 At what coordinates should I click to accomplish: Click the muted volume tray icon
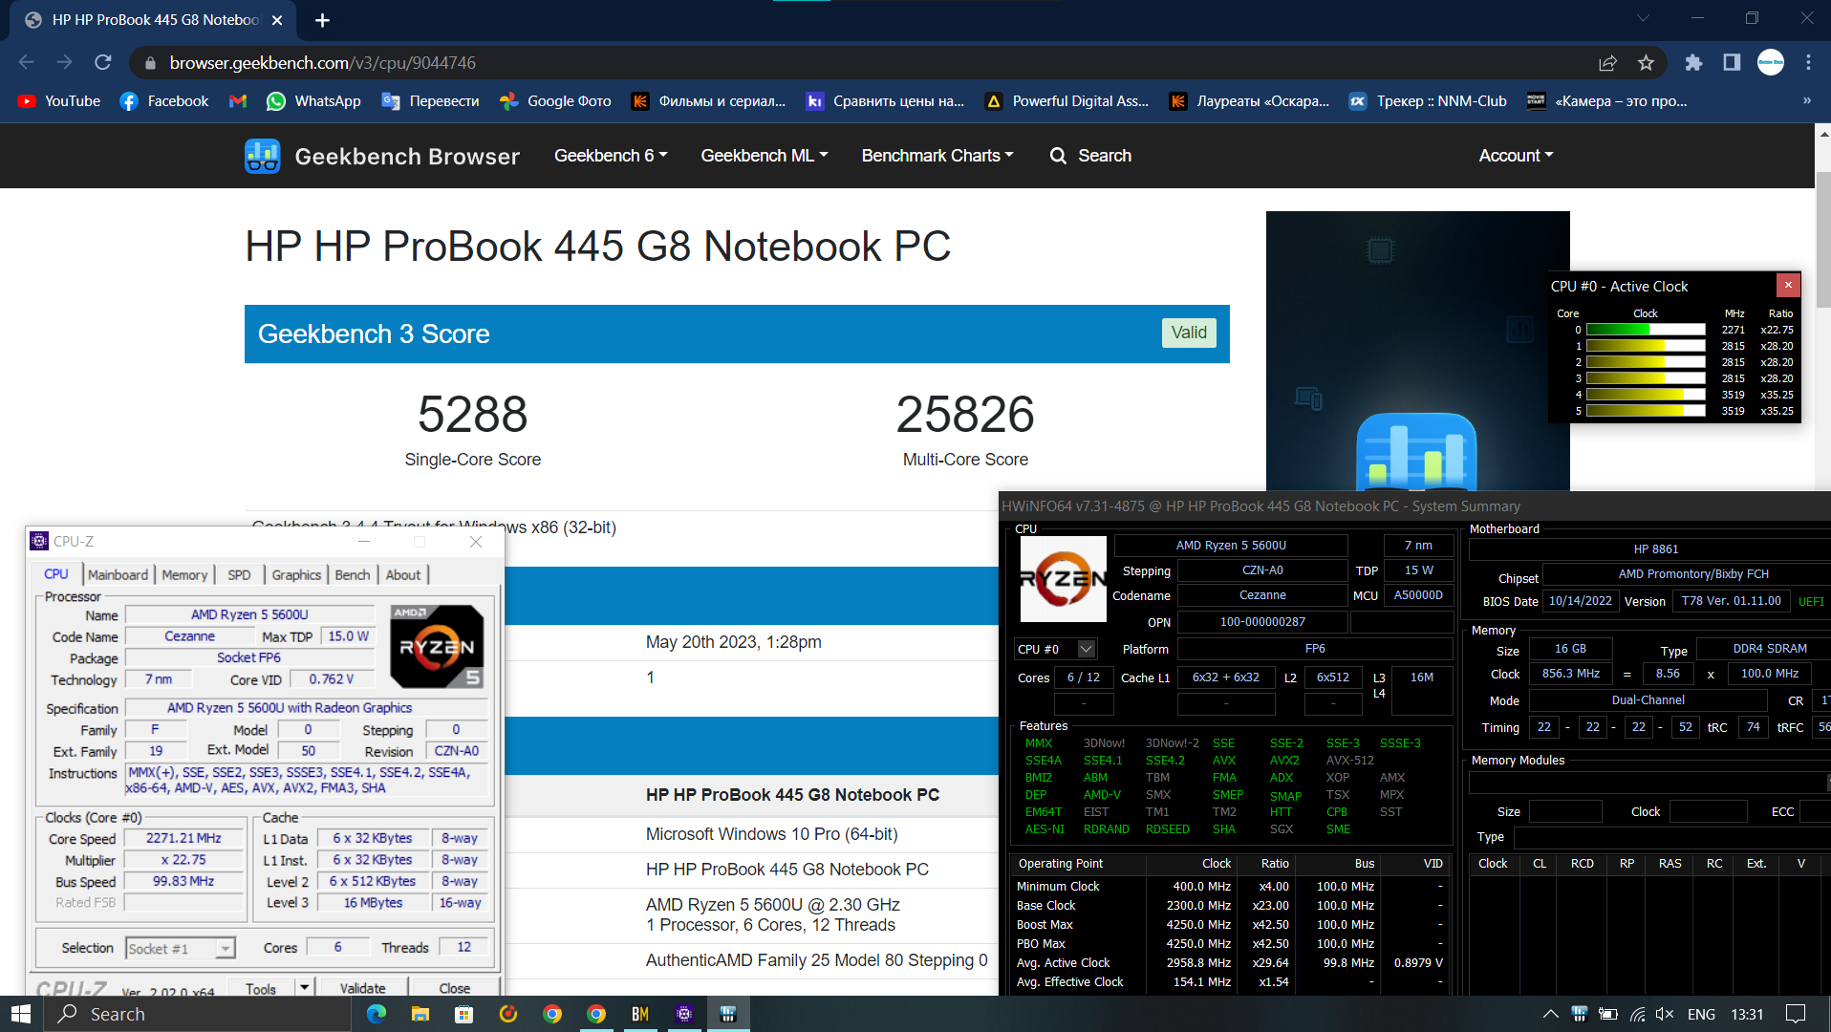click(x=1665, y=1014)
